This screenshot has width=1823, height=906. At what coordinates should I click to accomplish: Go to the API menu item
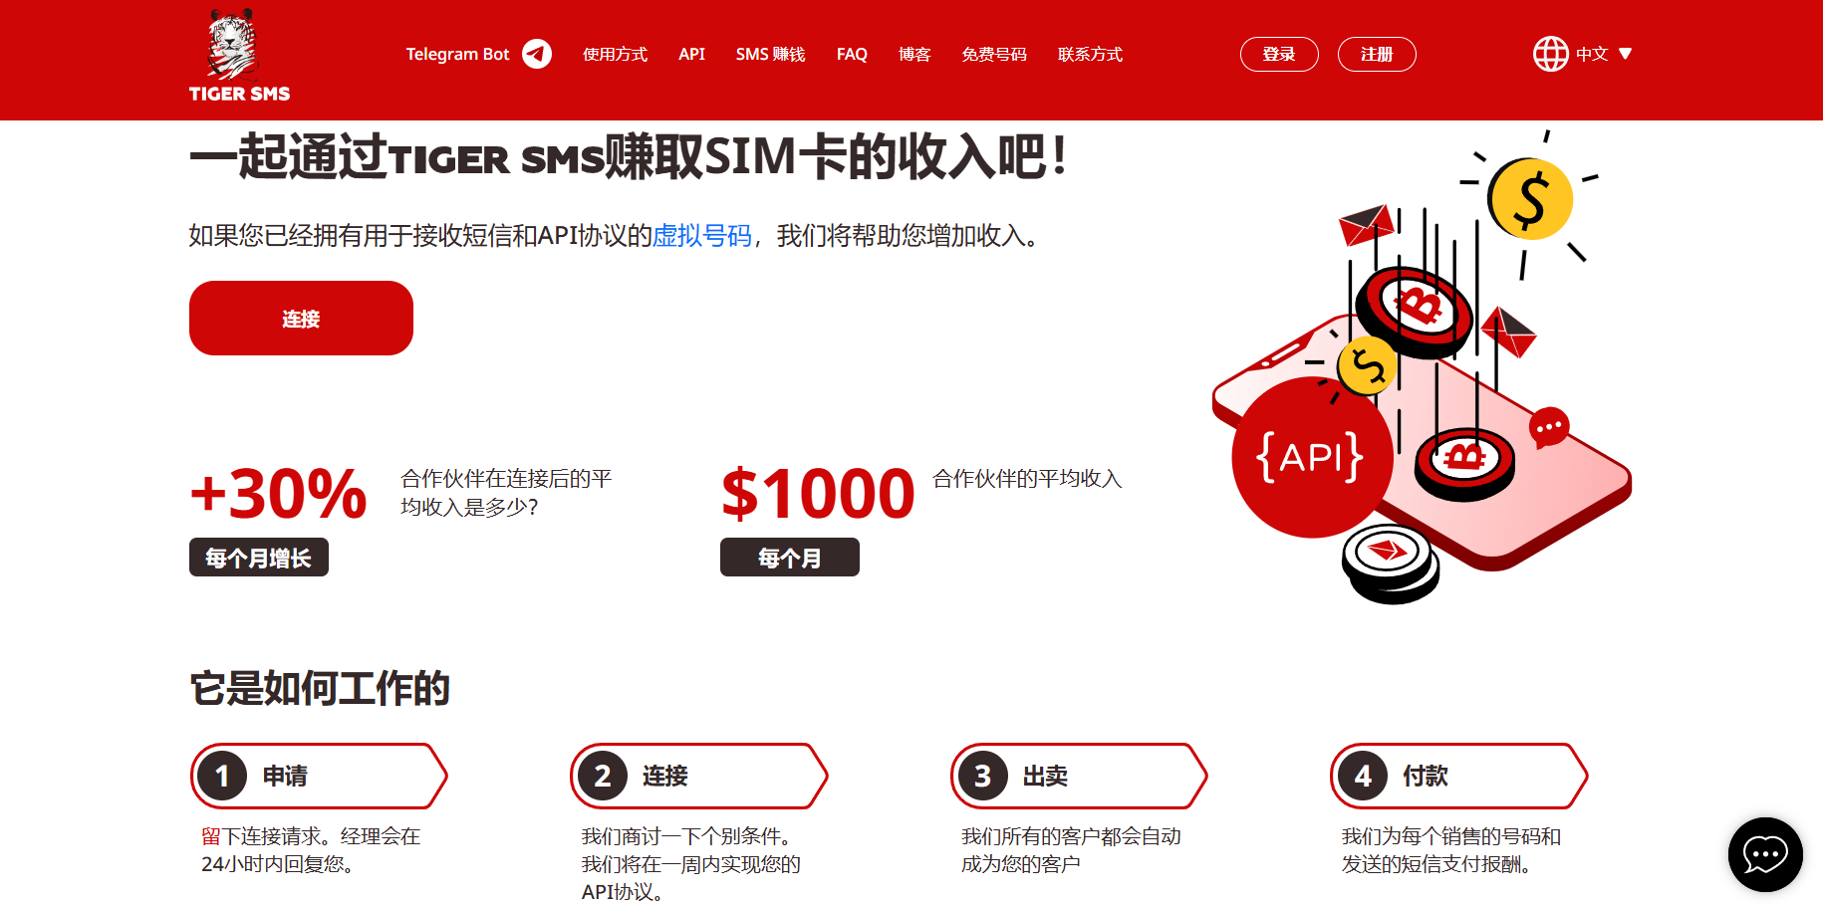691,54
